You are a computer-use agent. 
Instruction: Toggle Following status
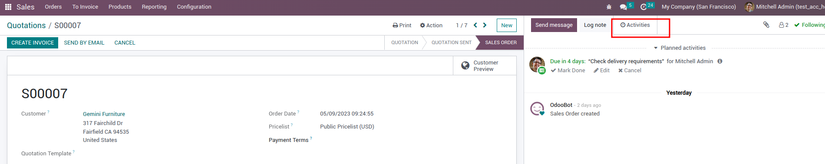(809, 25)
